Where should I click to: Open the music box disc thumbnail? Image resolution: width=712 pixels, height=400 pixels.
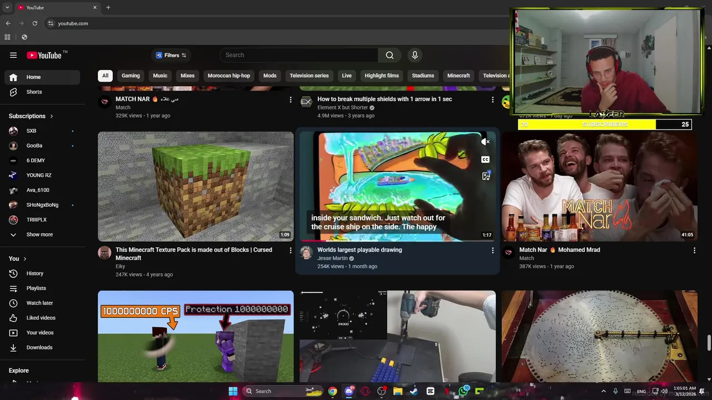point(600,337)
